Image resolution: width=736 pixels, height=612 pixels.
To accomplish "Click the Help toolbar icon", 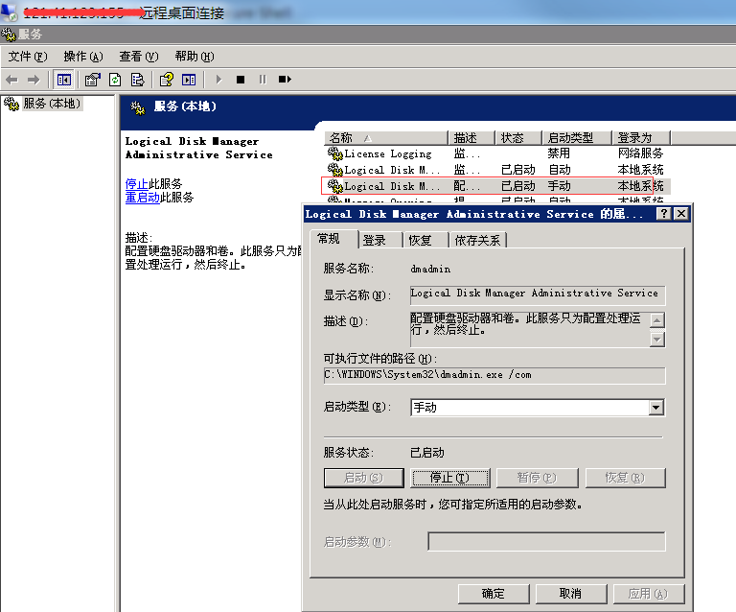I will pos(167,80).
